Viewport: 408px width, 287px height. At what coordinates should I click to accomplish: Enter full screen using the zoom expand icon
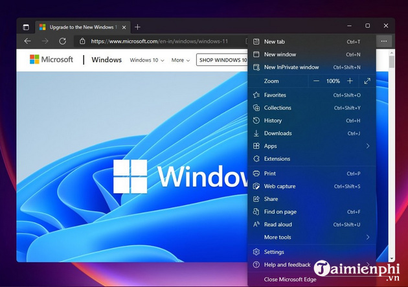(367, 81)
